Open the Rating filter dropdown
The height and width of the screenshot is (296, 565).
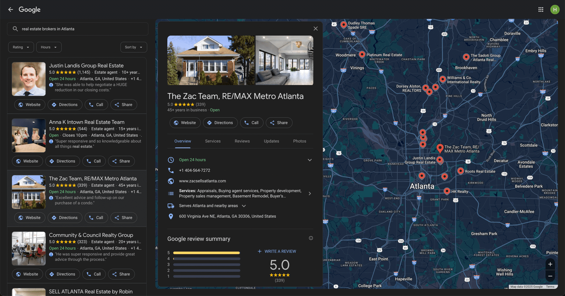click(21, 47)
